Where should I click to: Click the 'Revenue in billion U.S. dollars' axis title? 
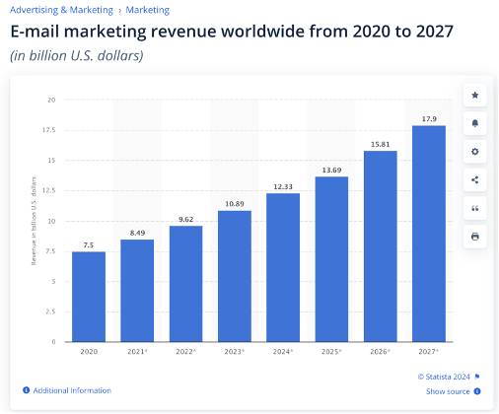(34, 221)
